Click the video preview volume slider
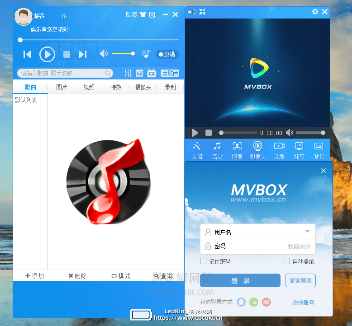This screenshot has height=326, width=352. (311, 133)
